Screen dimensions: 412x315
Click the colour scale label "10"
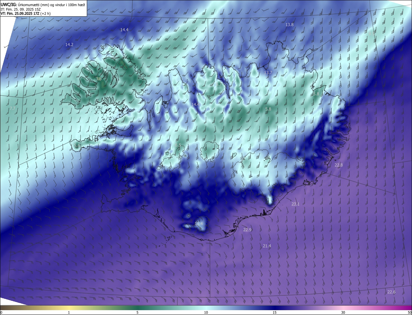click(206, 312)
